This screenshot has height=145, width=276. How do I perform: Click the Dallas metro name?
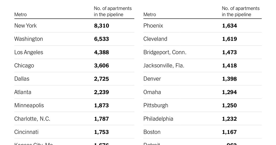22,79
